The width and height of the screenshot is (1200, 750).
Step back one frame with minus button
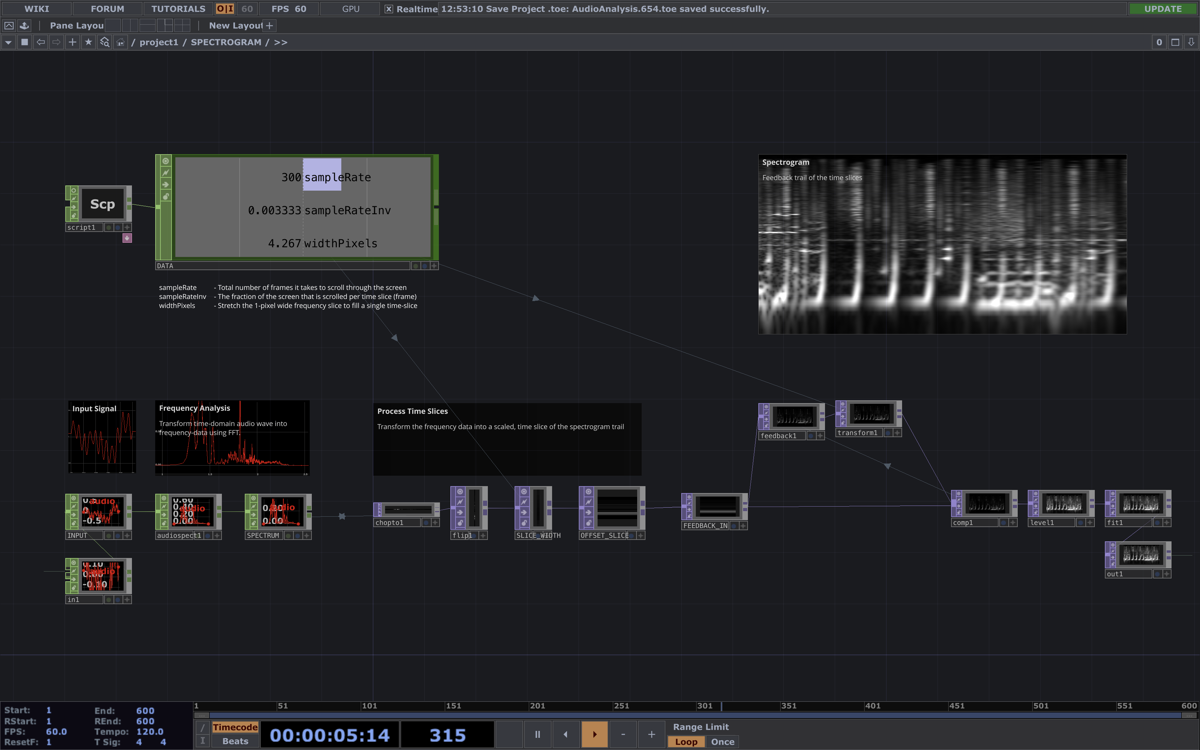pyautogui.click(x=623, y=734)
